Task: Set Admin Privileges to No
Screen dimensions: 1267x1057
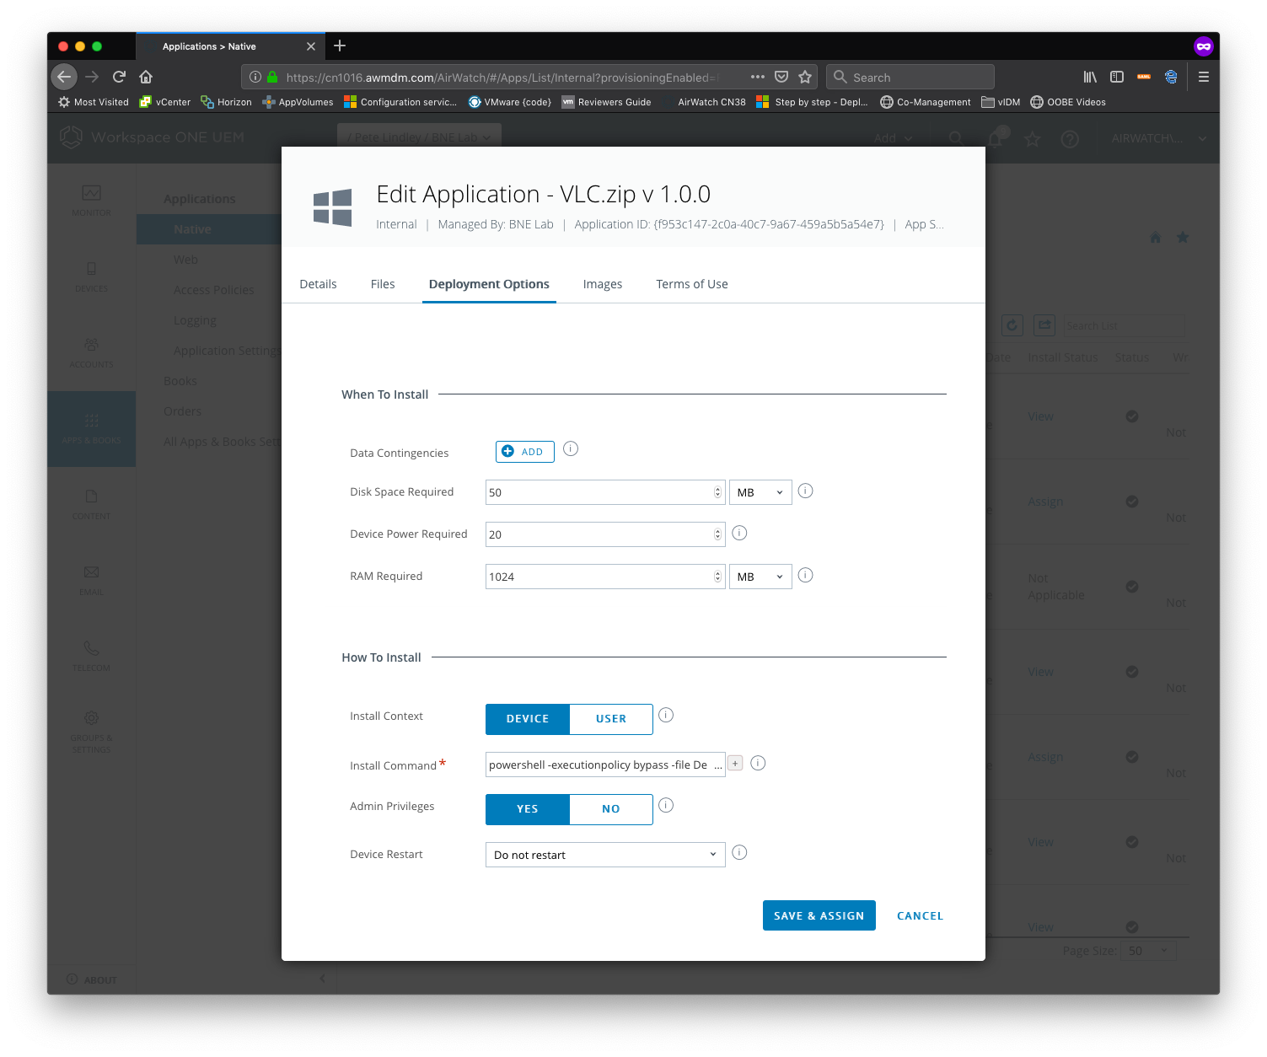Action: pyautogui.click(x=611, y=809)
